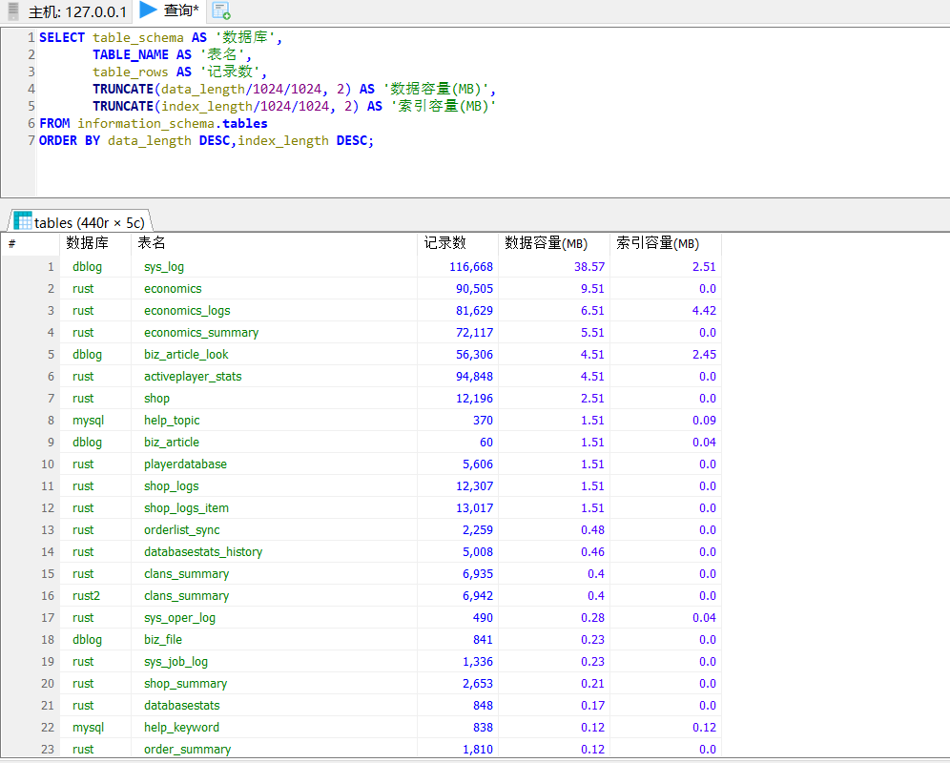The image size is (950, 763).
Task: Select the 94,848 record count cell
Action: tap(458, 377)
